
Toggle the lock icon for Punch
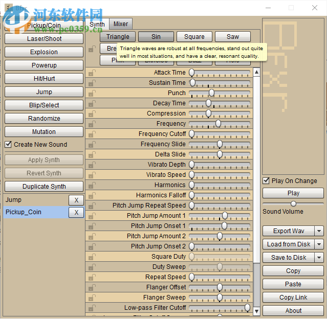click(92, 93)
